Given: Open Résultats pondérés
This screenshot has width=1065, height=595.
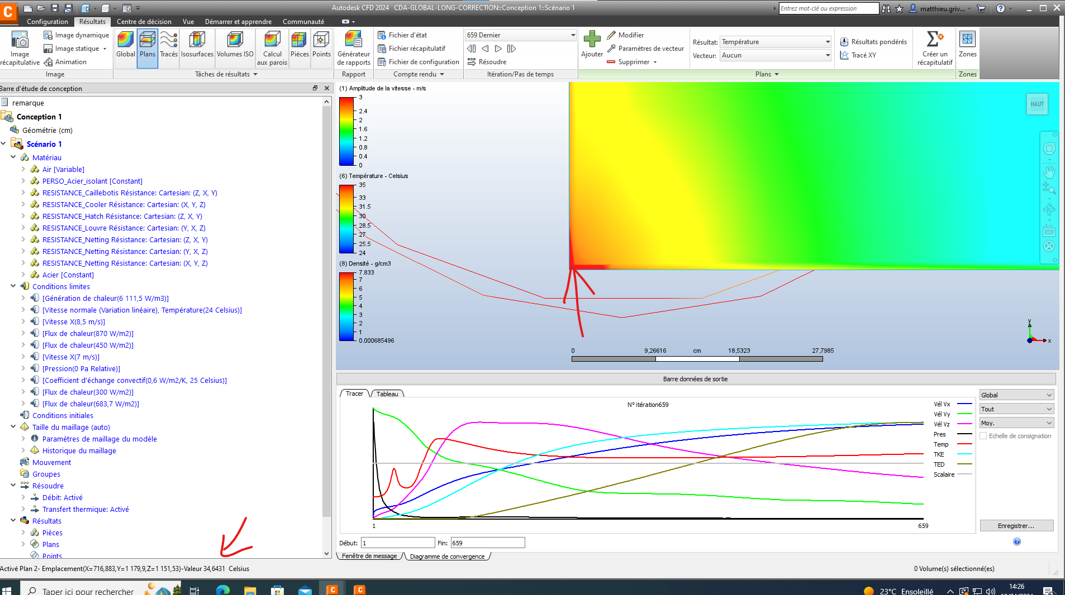Looking at the screenshot, I should (x=873, y=42).
